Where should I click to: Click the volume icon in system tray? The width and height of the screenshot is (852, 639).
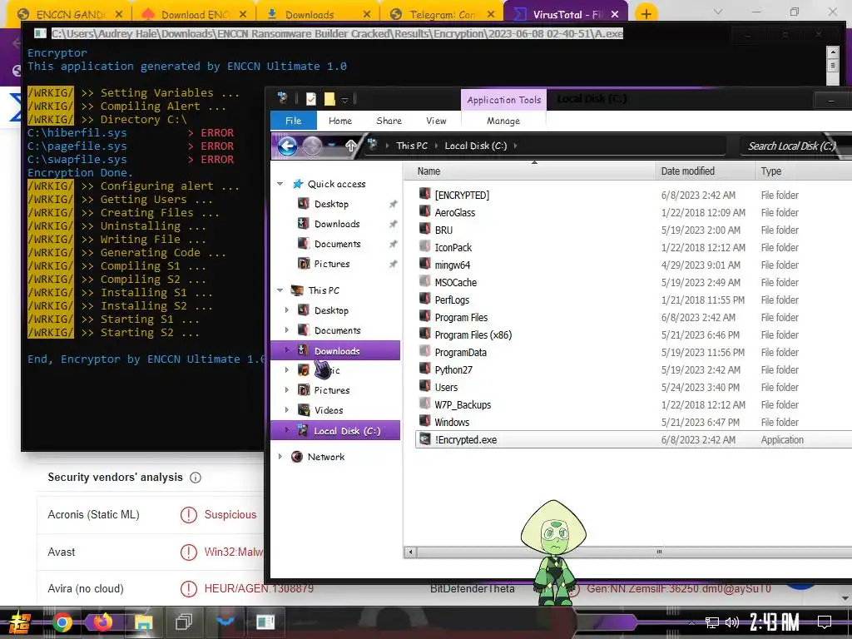[732, 622]
